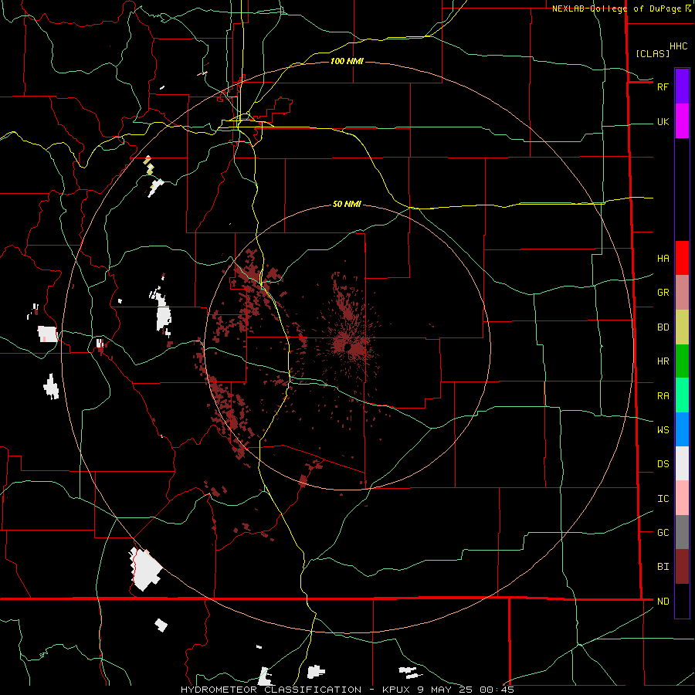The height and width of the screenshot is (695, 695).
Task: Click the radar site center clutter
Action: click(350, 346)
